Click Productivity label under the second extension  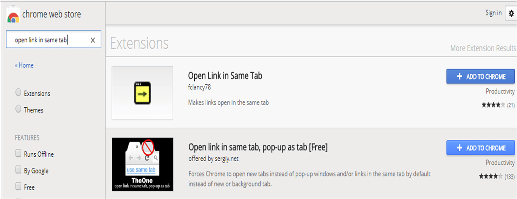(500, 163)
